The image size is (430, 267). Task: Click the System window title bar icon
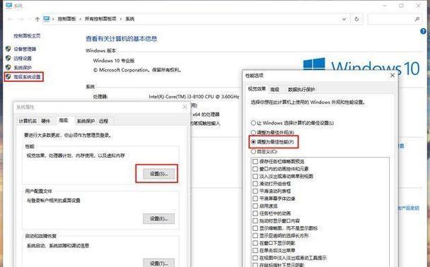tap(8, 5)
